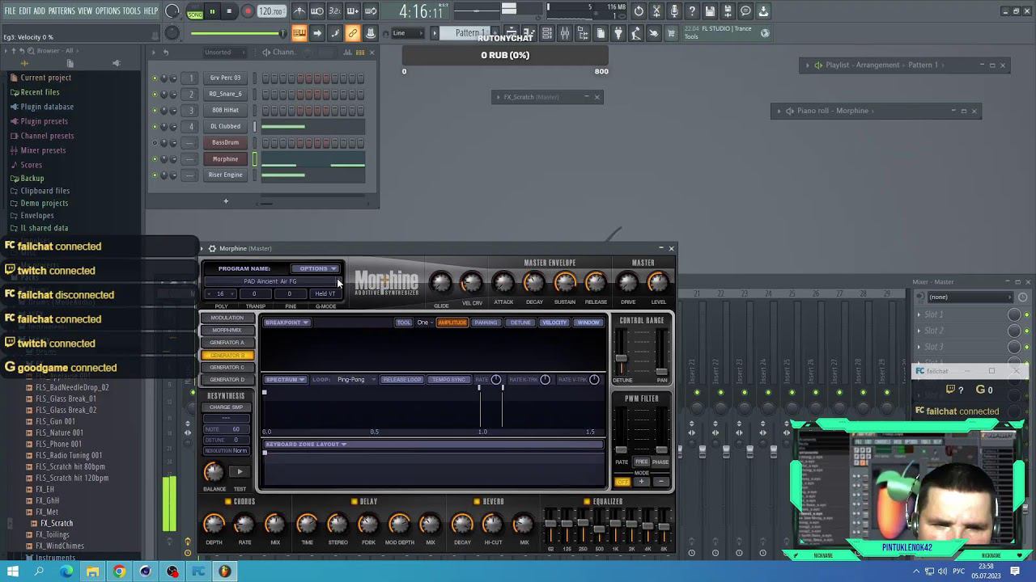Toggle the Delay effect LED in Morphine

point(354,502)
